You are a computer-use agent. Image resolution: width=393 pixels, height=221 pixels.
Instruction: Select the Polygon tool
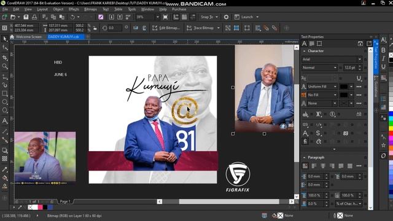[4, 110]
